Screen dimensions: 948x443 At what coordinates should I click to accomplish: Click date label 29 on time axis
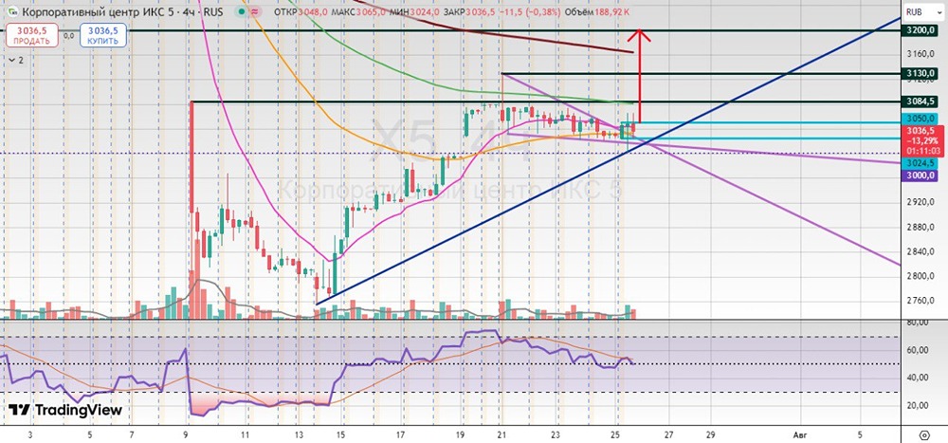pos(711,434)
